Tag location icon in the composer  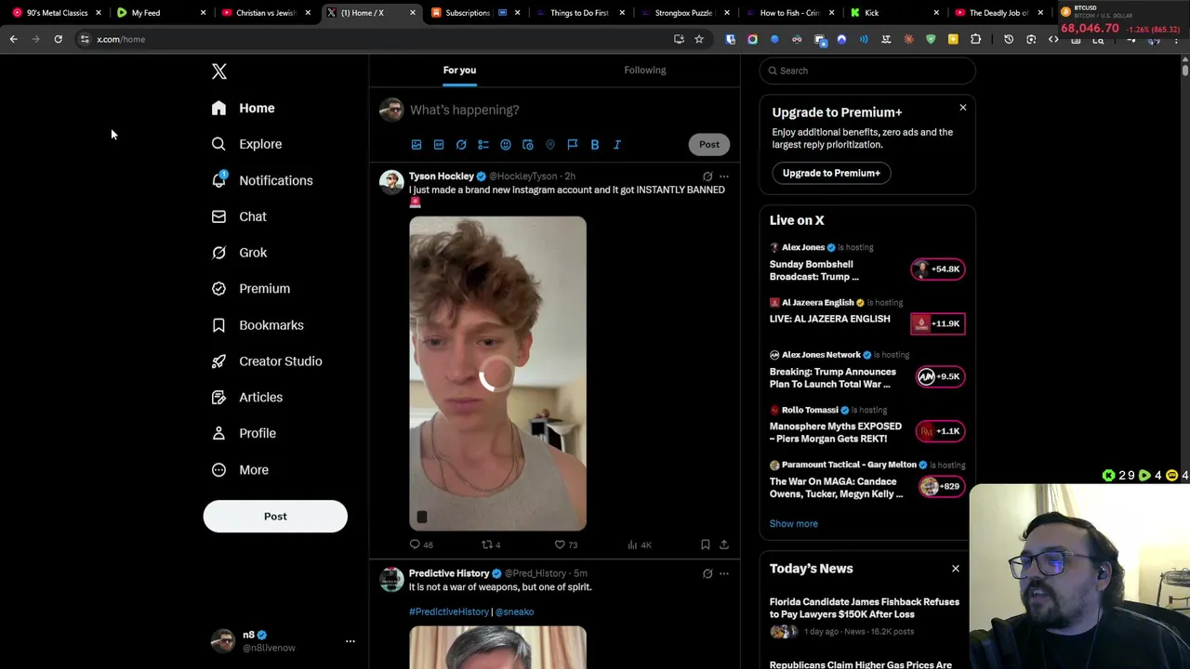[x=550, y=144]
